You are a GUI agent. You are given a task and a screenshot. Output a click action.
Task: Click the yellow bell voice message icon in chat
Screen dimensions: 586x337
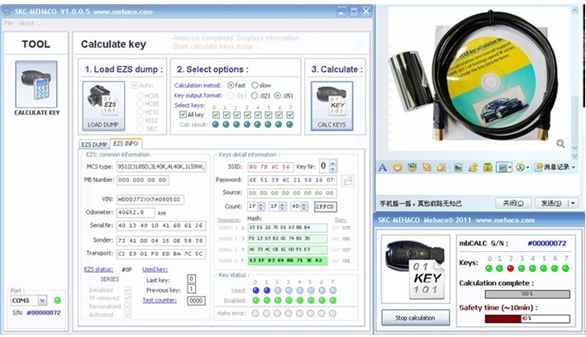point(441,168)
